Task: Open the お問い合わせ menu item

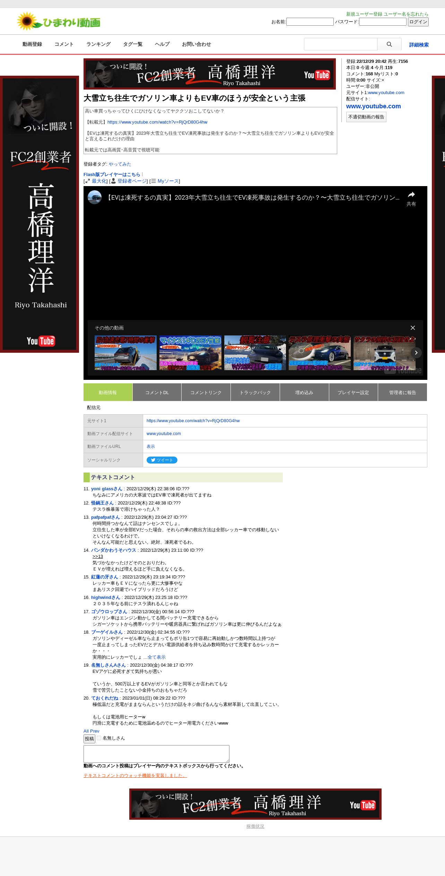Action: [x=197, y=44]
